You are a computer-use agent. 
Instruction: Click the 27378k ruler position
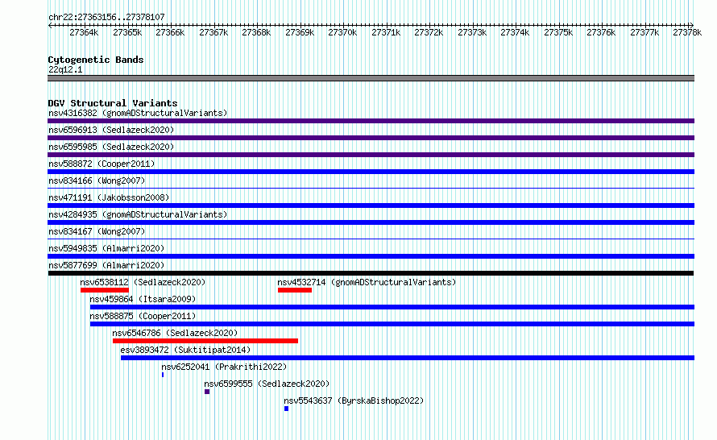[x=687, y=32]
